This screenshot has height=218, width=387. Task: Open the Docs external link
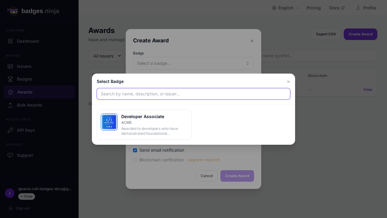[337, 8]
